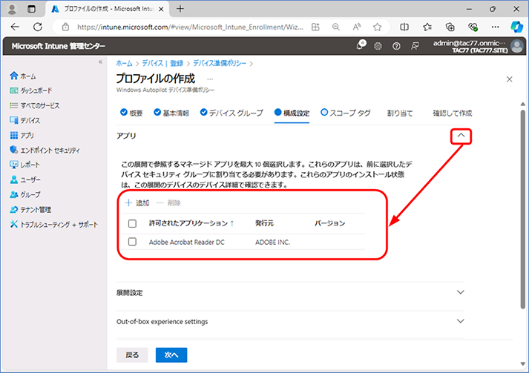This screenshot has height=373, width=529.
Task: Open Users (ユーザー) in sidebar
Action: (25, 179)
